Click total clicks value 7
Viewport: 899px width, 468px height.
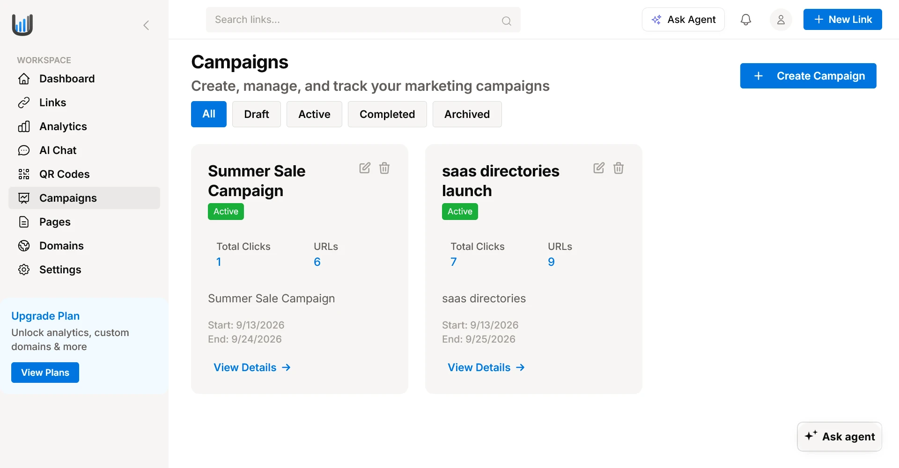[x=453, y=262]
